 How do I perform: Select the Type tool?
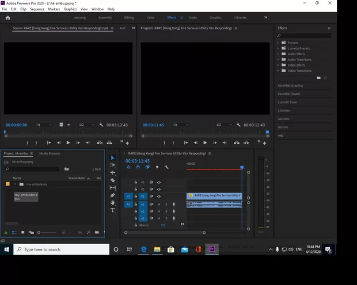click(x=113, y=210)
